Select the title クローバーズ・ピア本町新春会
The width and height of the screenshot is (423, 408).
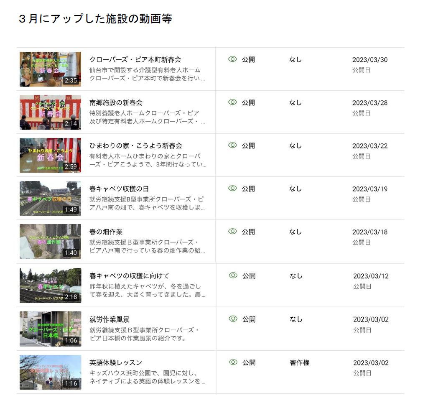135,60
